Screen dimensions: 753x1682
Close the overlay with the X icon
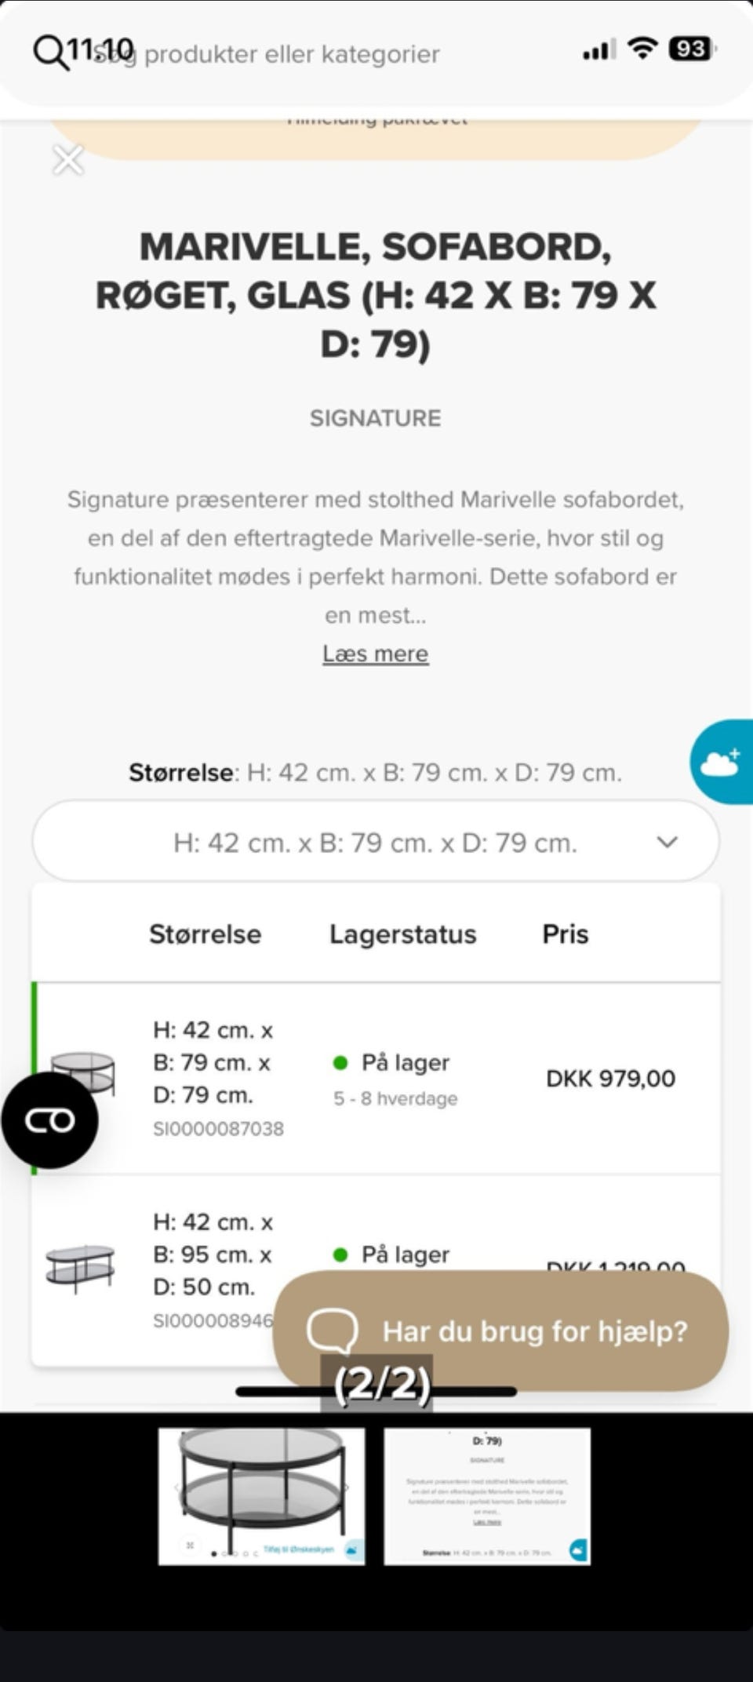point(68,161)
